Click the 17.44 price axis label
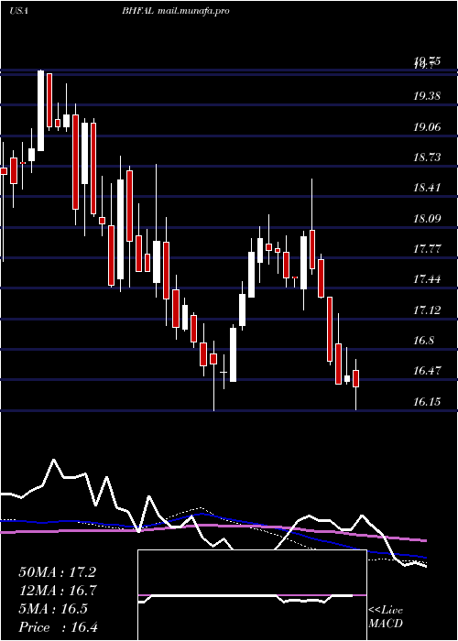This screenshot has height=641, width=458. pyautogui.click(x=427, y=279)
